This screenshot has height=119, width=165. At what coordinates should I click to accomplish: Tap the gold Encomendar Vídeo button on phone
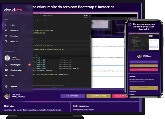[x=144, y=66]
